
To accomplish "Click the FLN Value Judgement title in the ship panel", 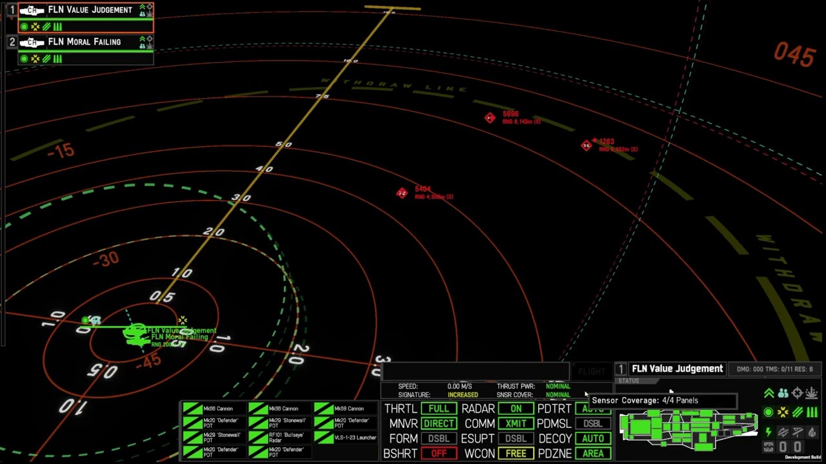I will click(677, 369).
